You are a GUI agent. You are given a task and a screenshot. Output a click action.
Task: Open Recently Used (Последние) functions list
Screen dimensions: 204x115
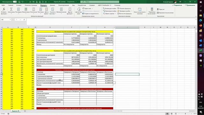(x=18, y=11)
